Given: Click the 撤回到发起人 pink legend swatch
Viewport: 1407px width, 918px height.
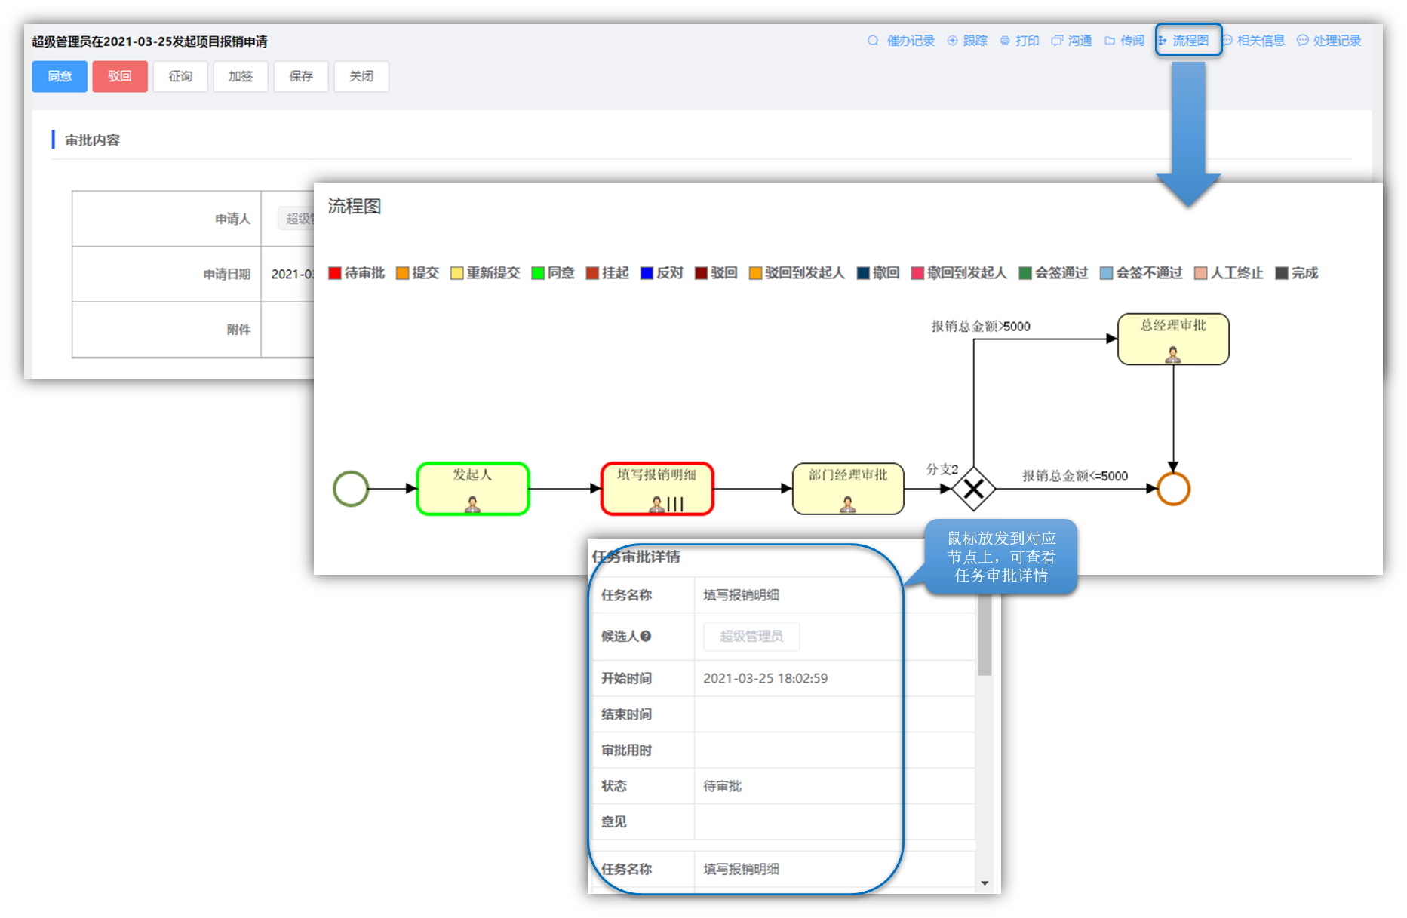Looking at the screenshot, I should pyautogui.click(x=917, y=273).
